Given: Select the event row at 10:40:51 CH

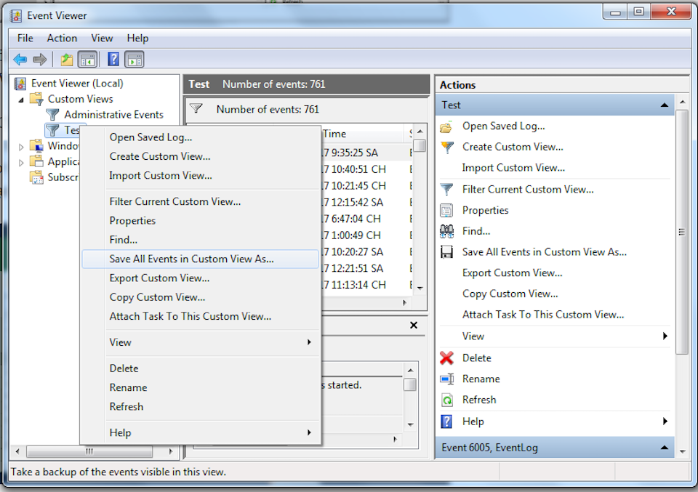Looking at the screenshot, I should (366, 169).
